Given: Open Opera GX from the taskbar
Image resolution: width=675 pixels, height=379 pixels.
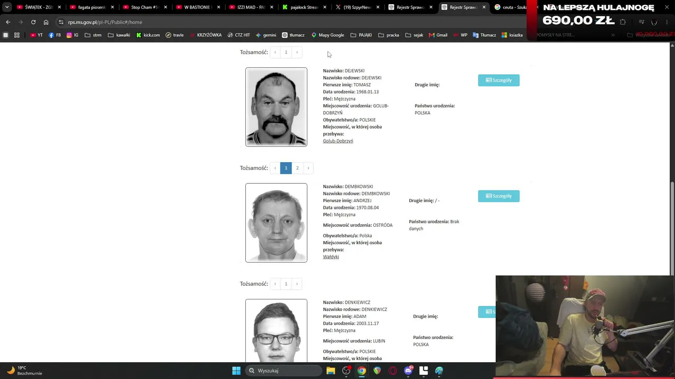Looking at the screenshot, I should (x=392, y=371).
